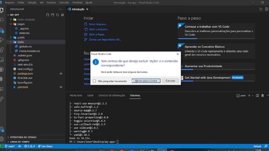
Task: Kill terminal with the trash icon
Action: click(262, 96)
